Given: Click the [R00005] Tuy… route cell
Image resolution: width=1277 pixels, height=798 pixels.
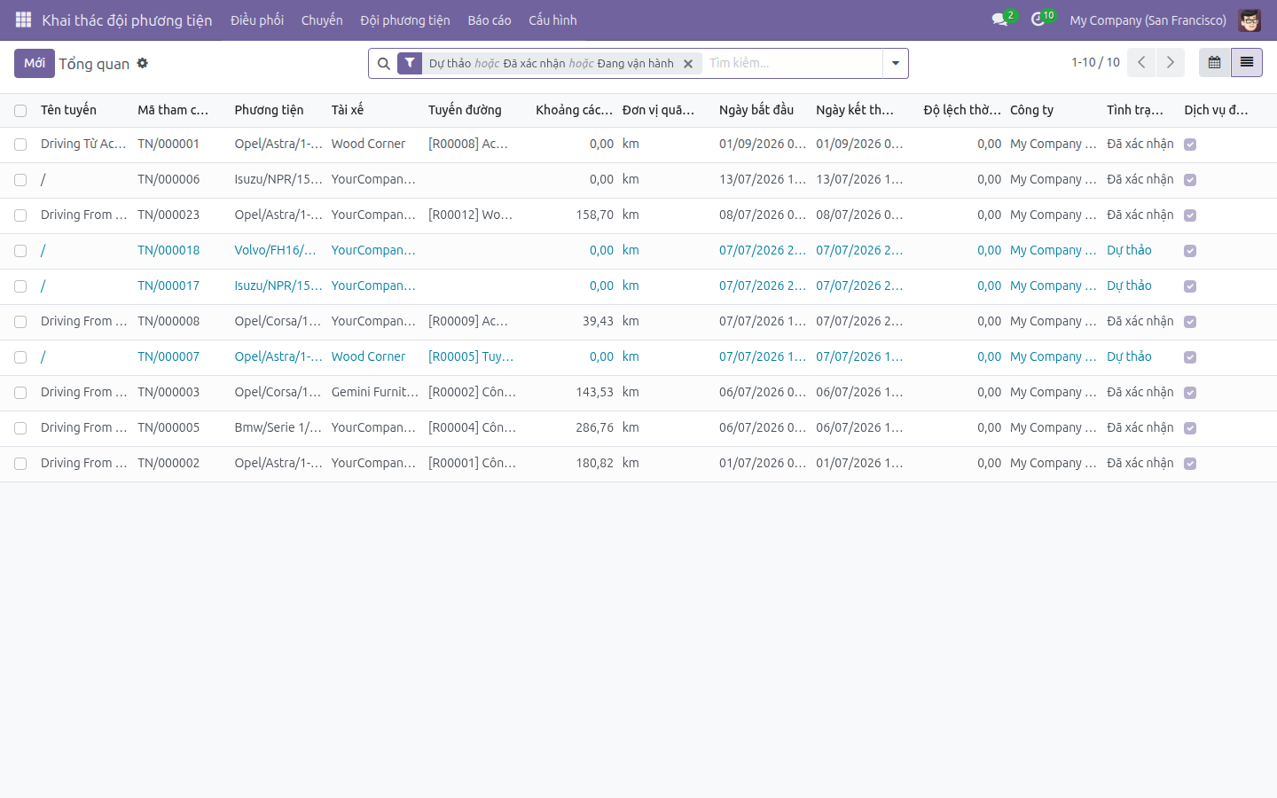Looking at the screenshot, I should (x=471, y=356).
